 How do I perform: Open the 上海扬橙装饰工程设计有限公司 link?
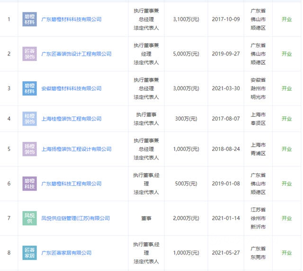point(77,149)
